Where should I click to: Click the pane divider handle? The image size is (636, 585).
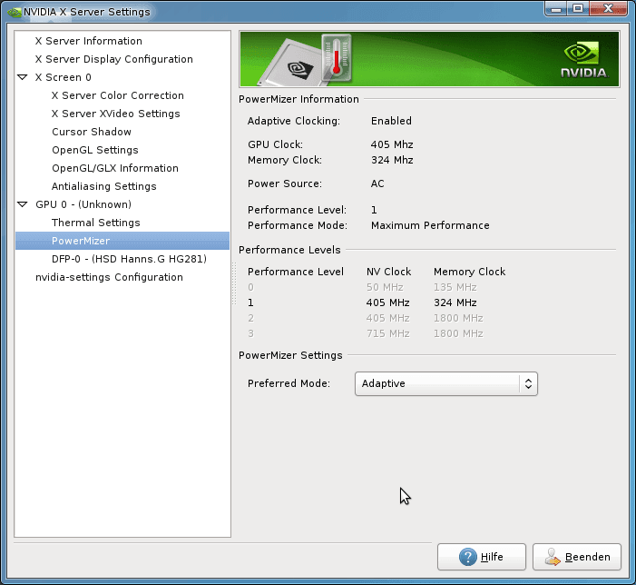234,283
